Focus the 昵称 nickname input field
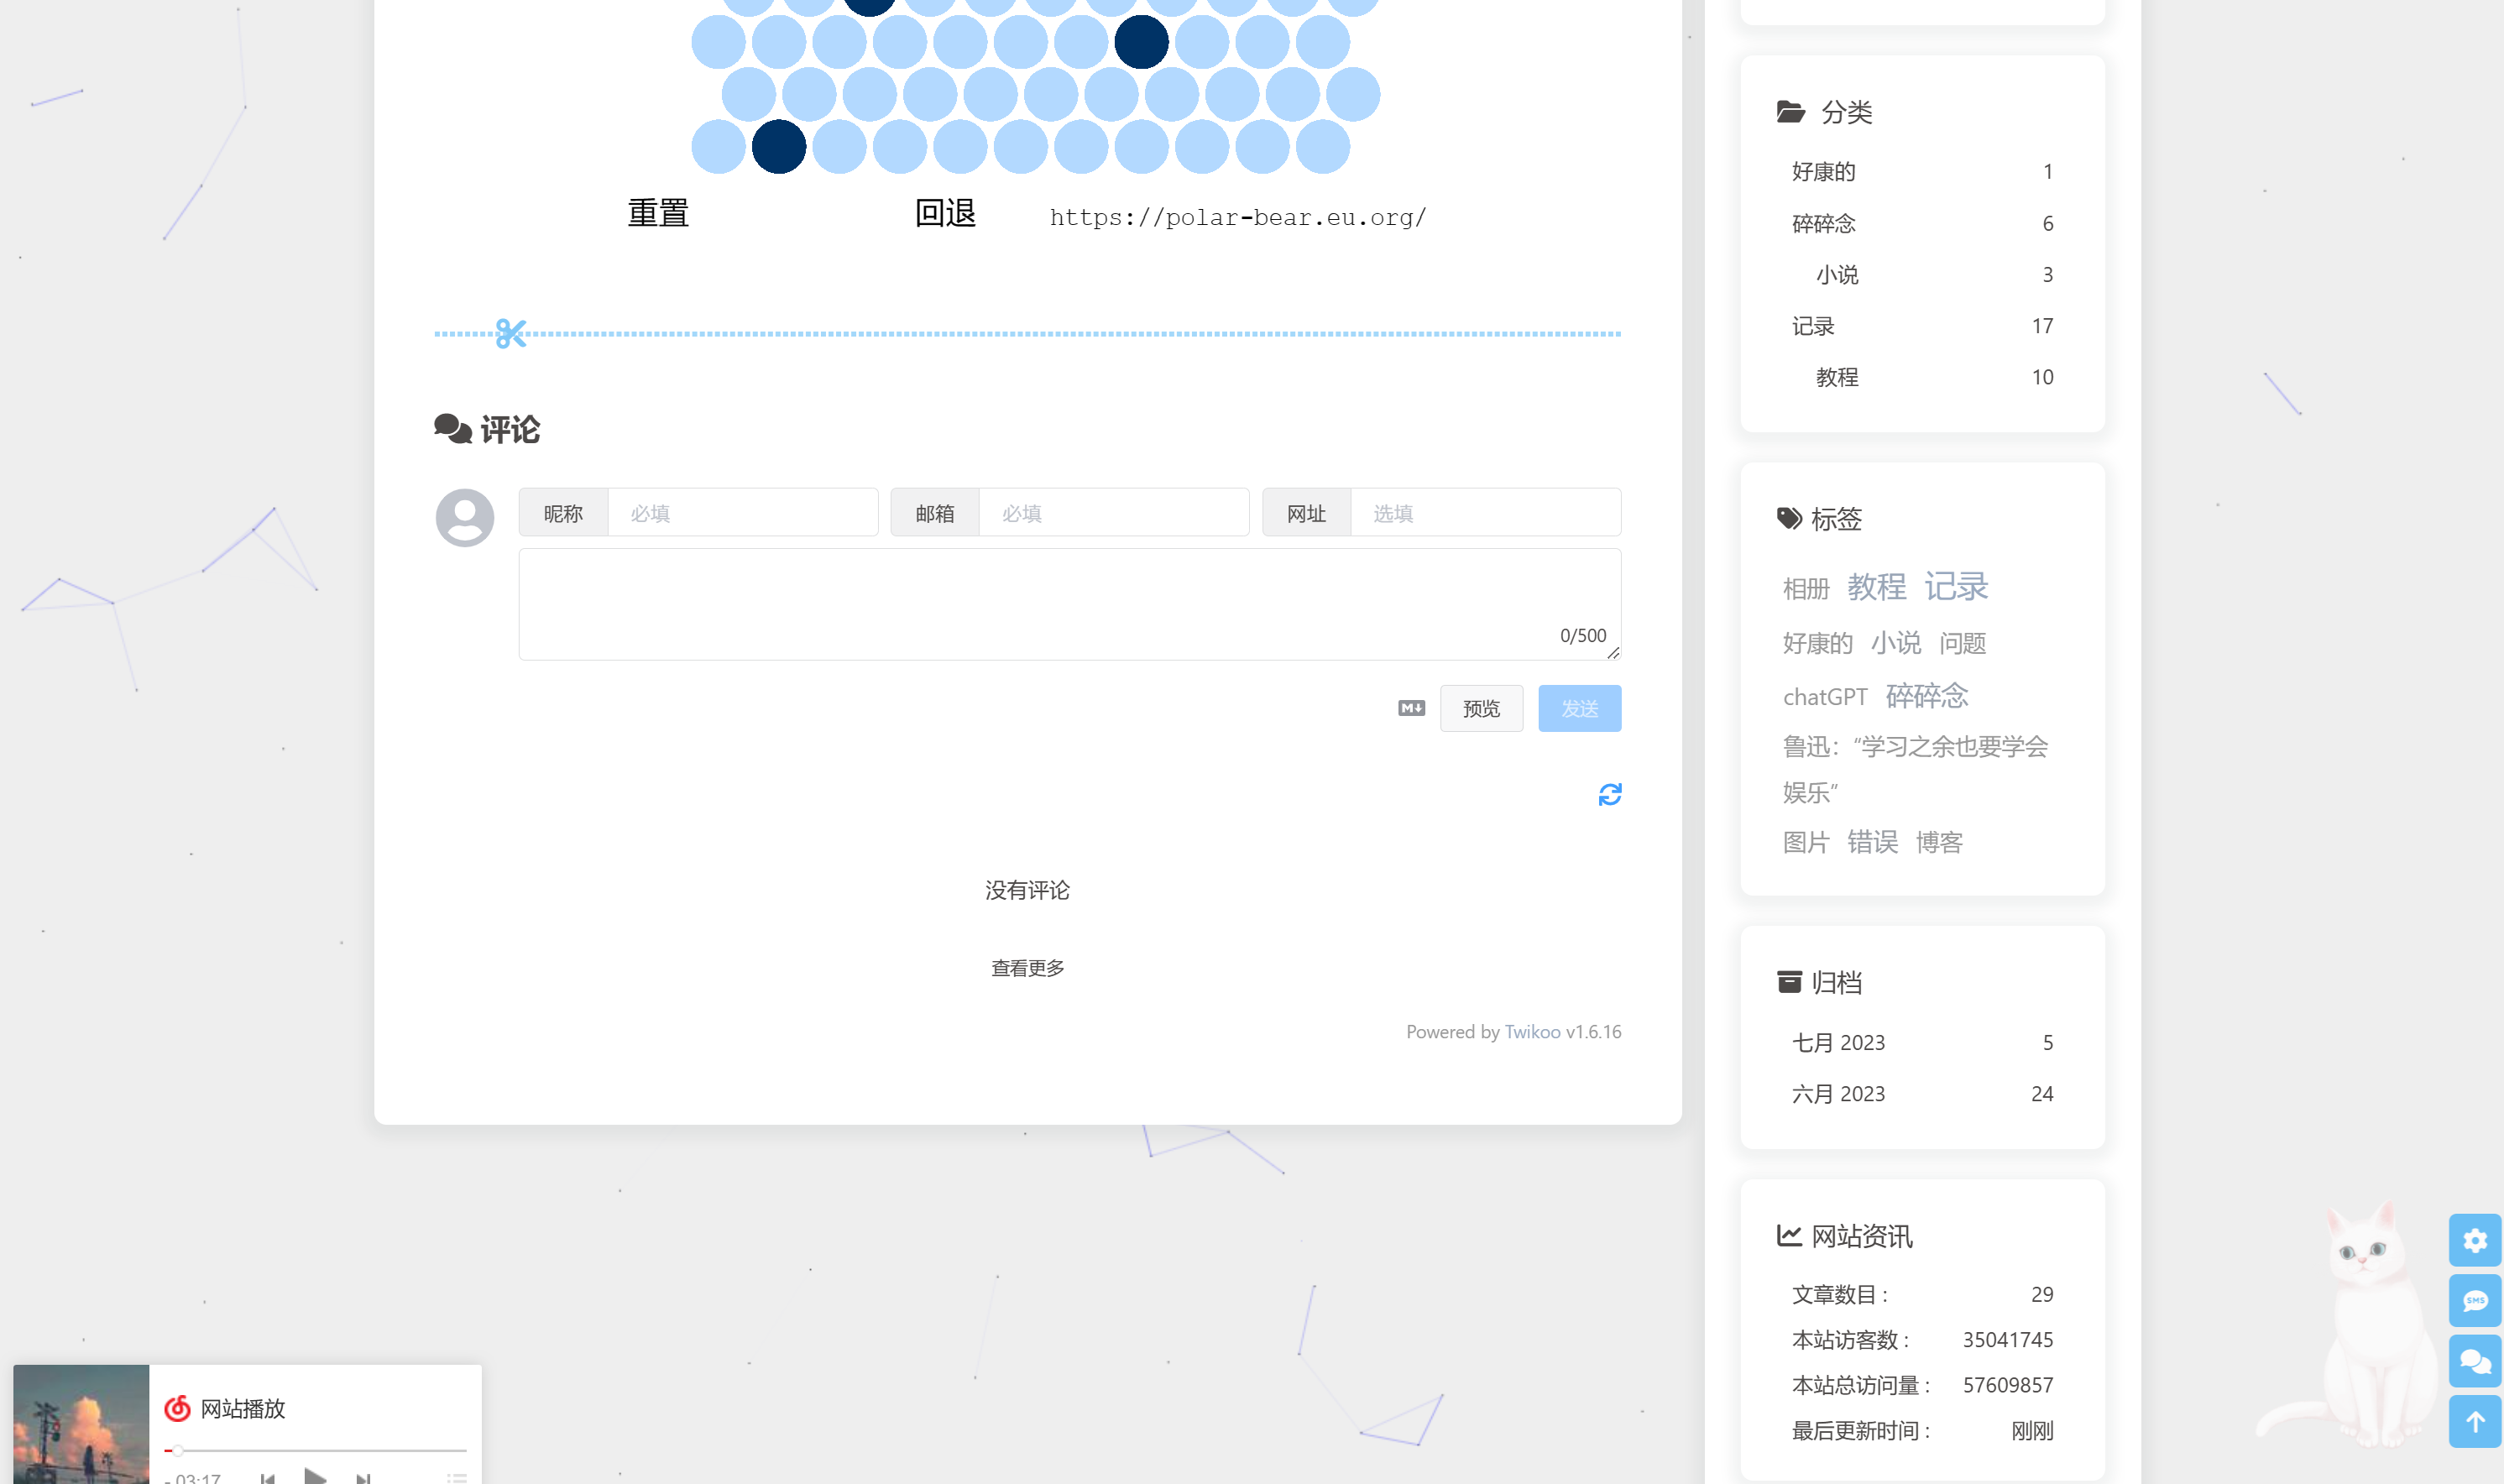Viewport: 2504px width, 1484px height. click(x=742, y=513)
